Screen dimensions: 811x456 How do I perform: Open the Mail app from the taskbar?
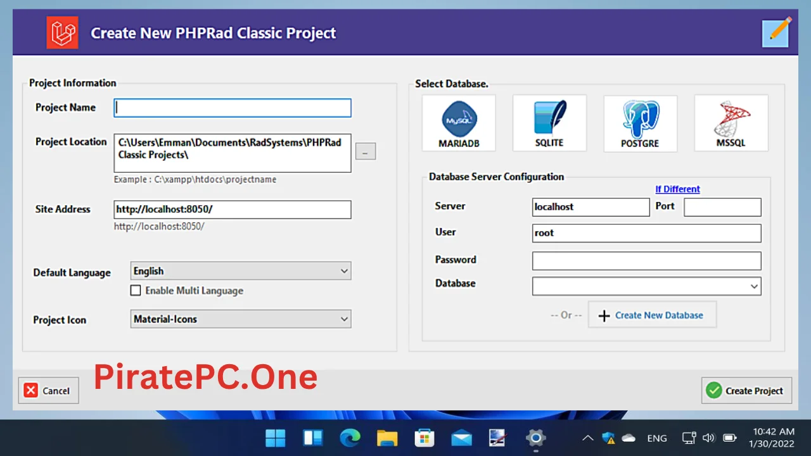[x=462, y=438]
